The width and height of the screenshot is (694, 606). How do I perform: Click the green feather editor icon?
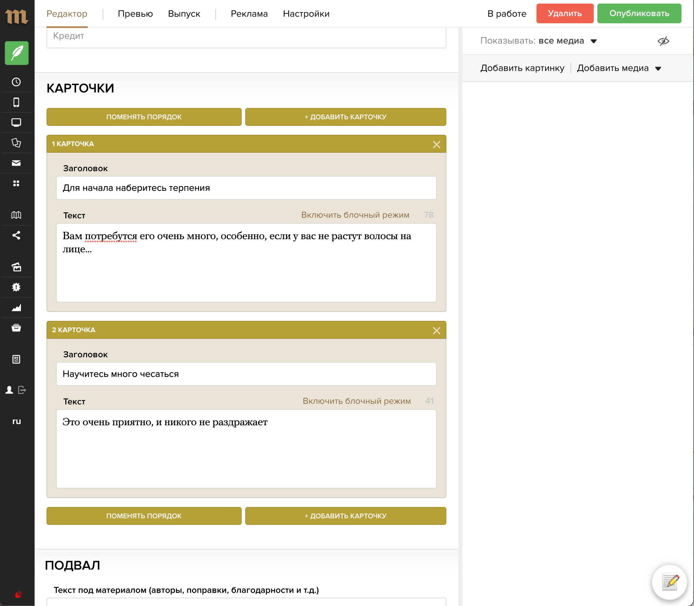coord(17,53)
